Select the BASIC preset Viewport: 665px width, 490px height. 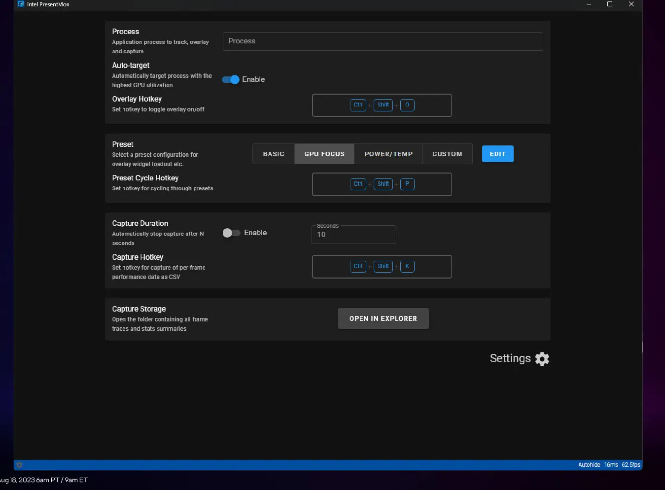click(x=274, y=154)
